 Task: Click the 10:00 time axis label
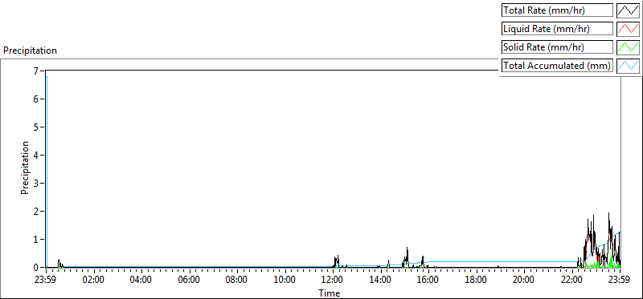285,281
